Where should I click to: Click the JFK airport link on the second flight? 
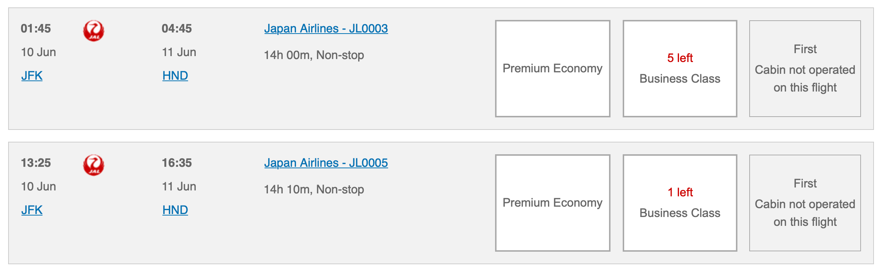pyautogui.click(x=31, y=211)
